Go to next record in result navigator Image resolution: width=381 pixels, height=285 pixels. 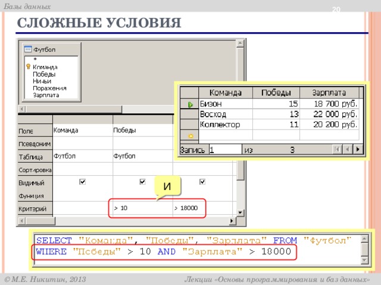pyautogui.click(x=358, y=149)
